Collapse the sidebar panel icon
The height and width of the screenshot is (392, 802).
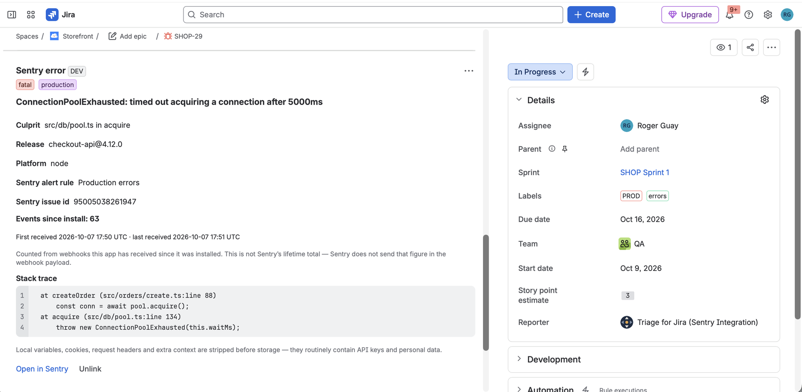12,14
